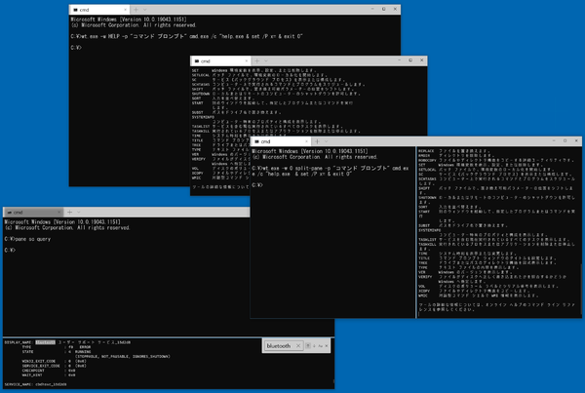Clear the bluetooth search text with the X
585x393 pixels.
tap(298, 346)
